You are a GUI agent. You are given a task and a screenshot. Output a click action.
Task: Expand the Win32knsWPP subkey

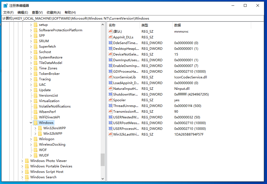click(35, 128)
